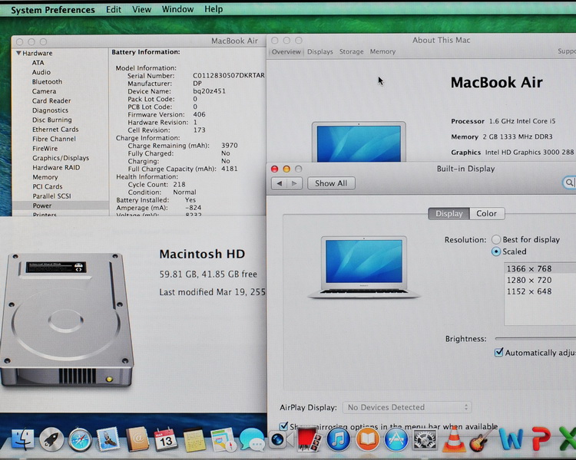Close the Built-in Display window
The image size is (576, 460).
(274, 169)
